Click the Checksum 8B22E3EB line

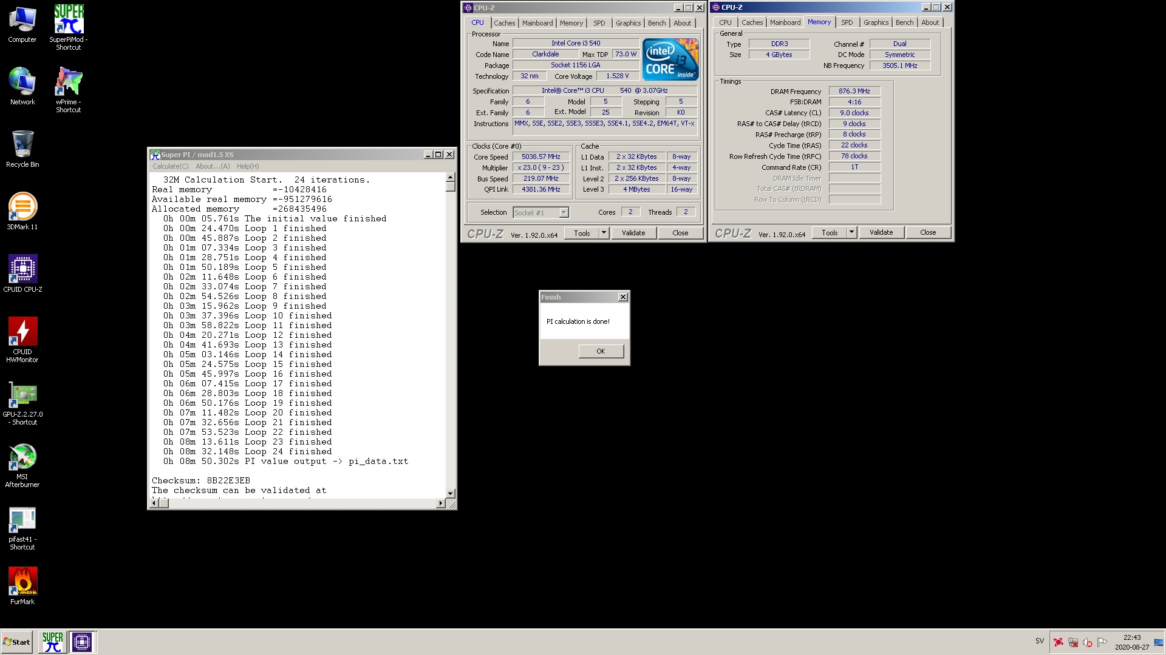pyautogui.click(x=201, y=480)
